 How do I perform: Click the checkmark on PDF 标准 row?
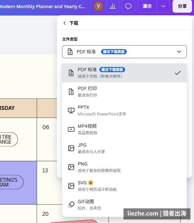[178, 73]
